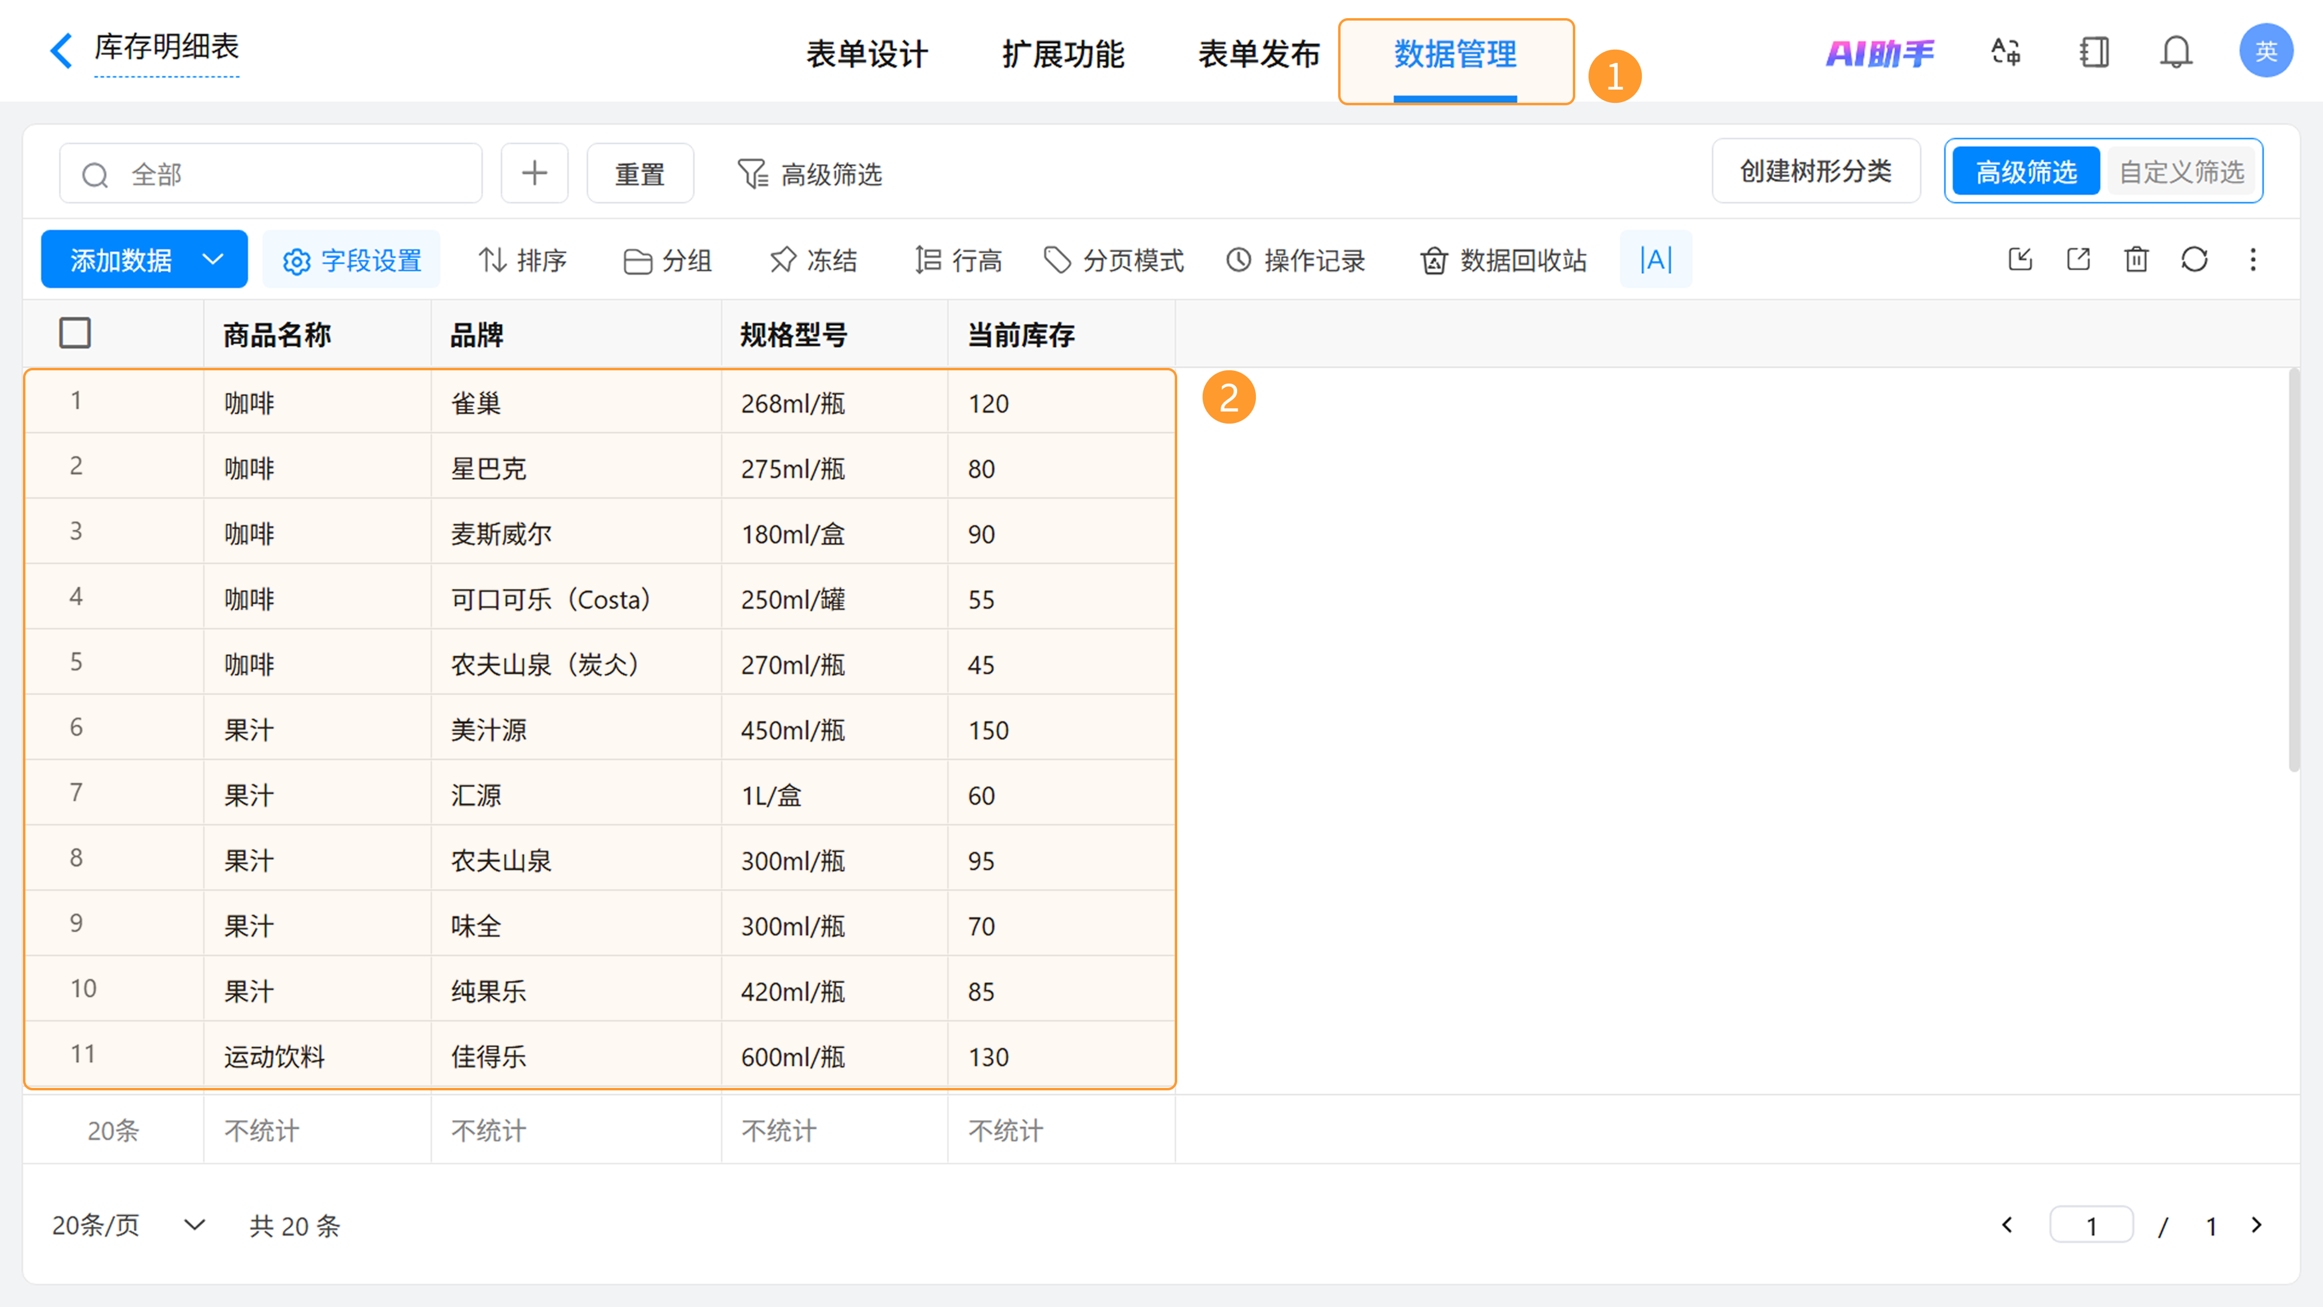Expand the 添加数据 dropdown arrow
Image resolution: width=2323 pixels, height=1307 pixels.
coord(213,260)
